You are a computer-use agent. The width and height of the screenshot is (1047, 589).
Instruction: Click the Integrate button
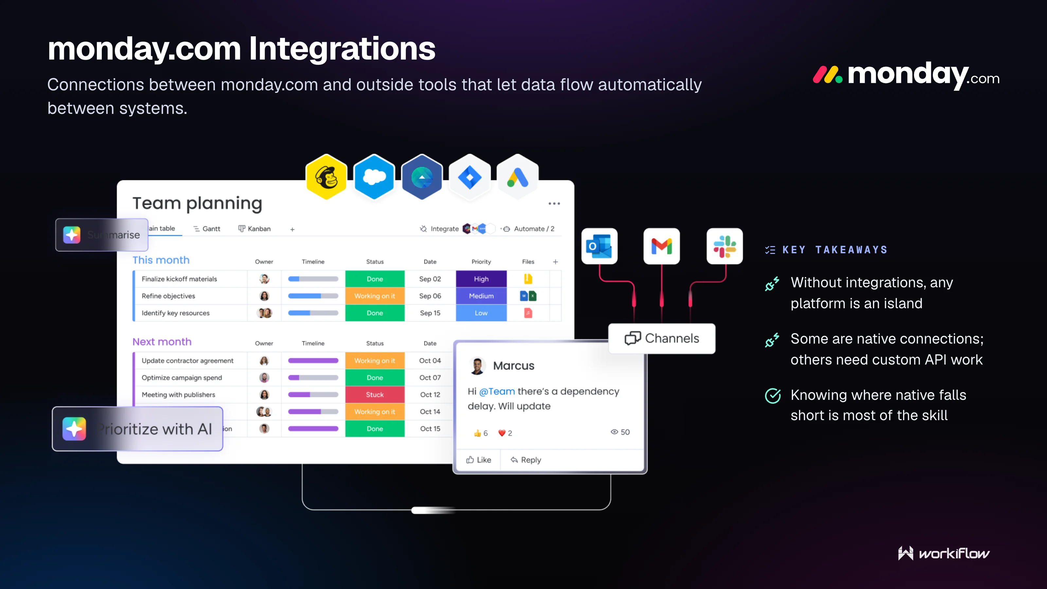(439, 229)
